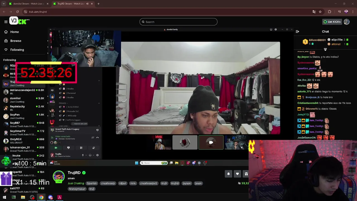
Task: Click the TrujiRD channel name
Action: (74, 173)
